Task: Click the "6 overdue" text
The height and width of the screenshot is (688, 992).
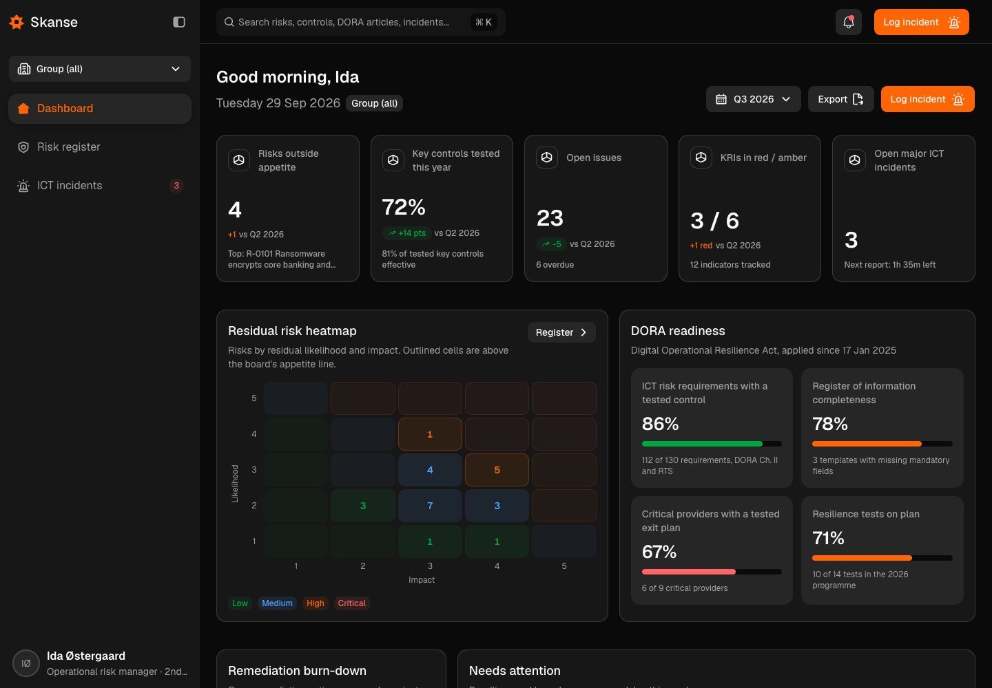Action: 555,265
